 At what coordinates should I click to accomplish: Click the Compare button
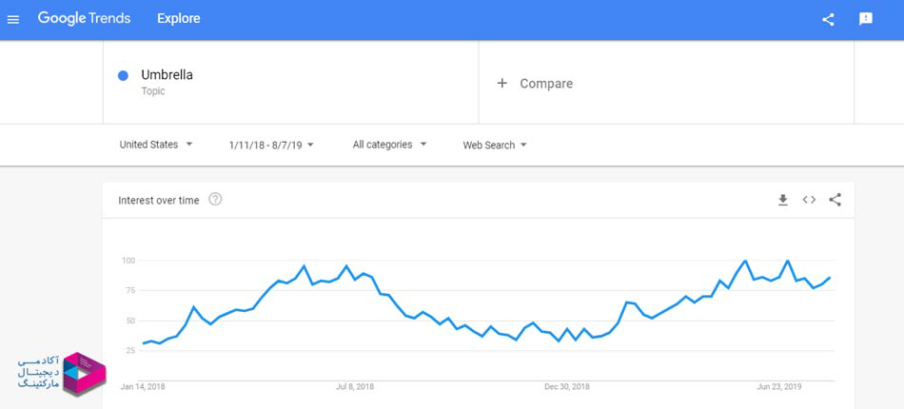tap(545, 84)
